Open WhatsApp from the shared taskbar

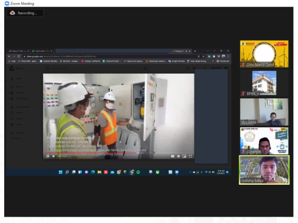[119, 172]
